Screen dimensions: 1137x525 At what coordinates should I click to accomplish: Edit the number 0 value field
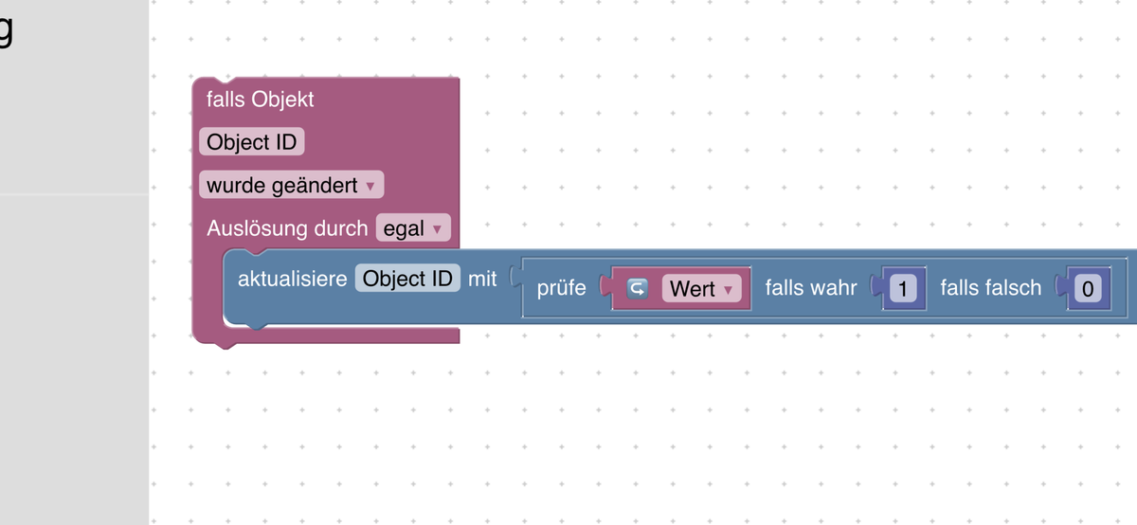click(1089, 289)
